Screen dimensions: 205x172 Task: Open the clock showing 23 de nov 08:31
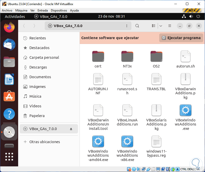[x=111, y=16]
